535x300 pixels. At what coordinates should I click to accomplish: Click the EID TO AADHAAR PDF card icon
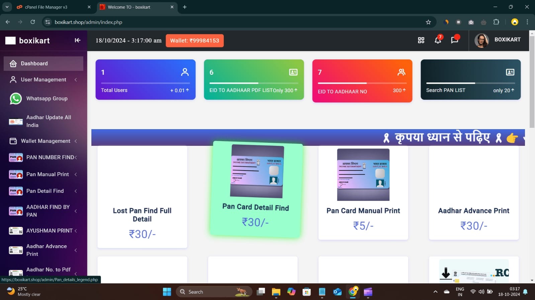coord(293,72)
